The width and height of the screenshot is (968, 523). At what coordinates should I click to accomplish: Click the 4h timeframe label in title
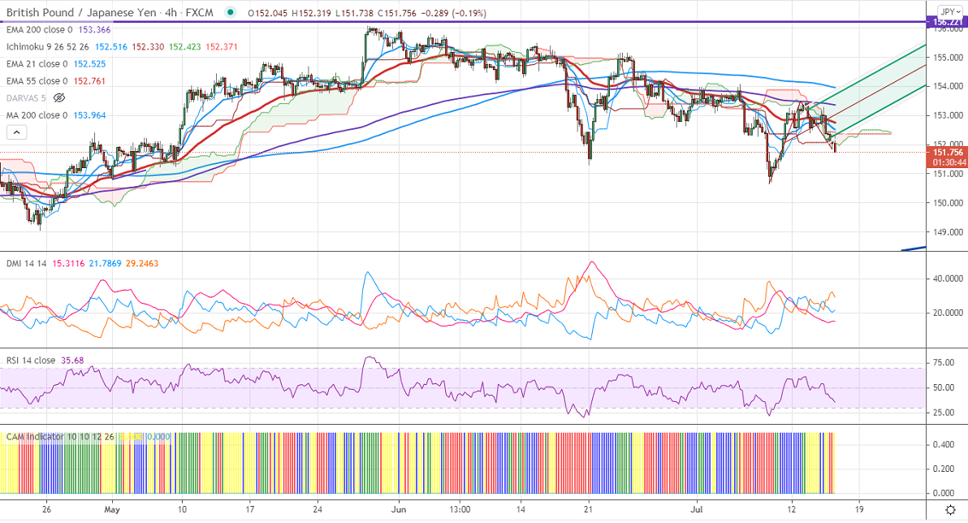point(171,12)
